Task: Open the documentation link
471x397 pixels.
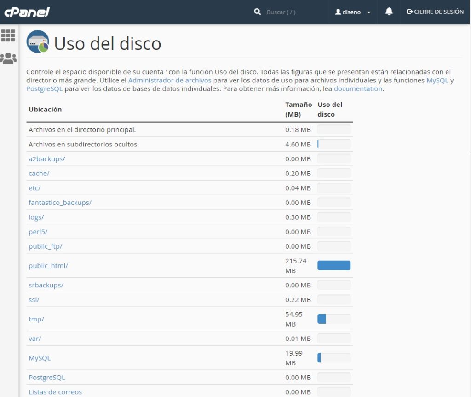Action: point(358,89)
